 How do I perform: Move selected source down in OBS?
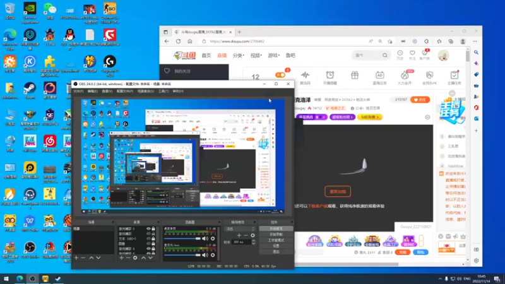(150, 257)
